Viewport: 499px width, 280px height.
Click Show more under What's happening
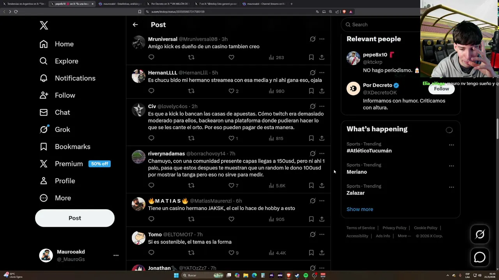360,209
